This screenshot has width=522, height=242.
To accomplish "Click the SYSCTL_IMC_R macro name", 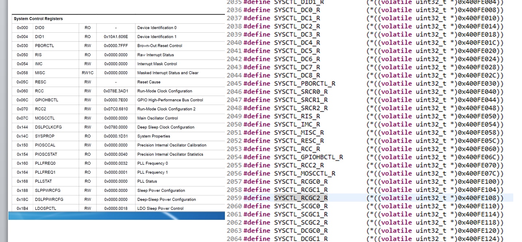I will pos(297,125).
